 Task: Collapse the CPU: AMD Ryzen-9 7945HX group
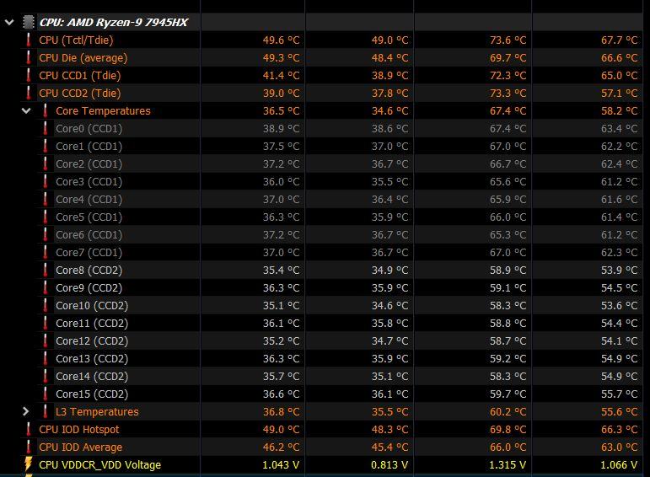pyautogui.click(x=9, y=23)
